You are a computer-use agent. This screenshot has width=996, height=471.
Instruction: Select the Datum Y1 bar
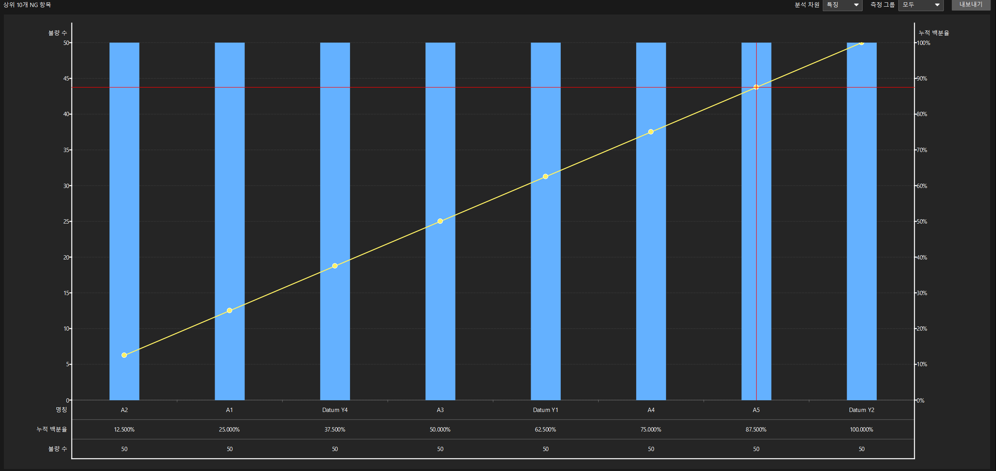[x=546, y=221]
